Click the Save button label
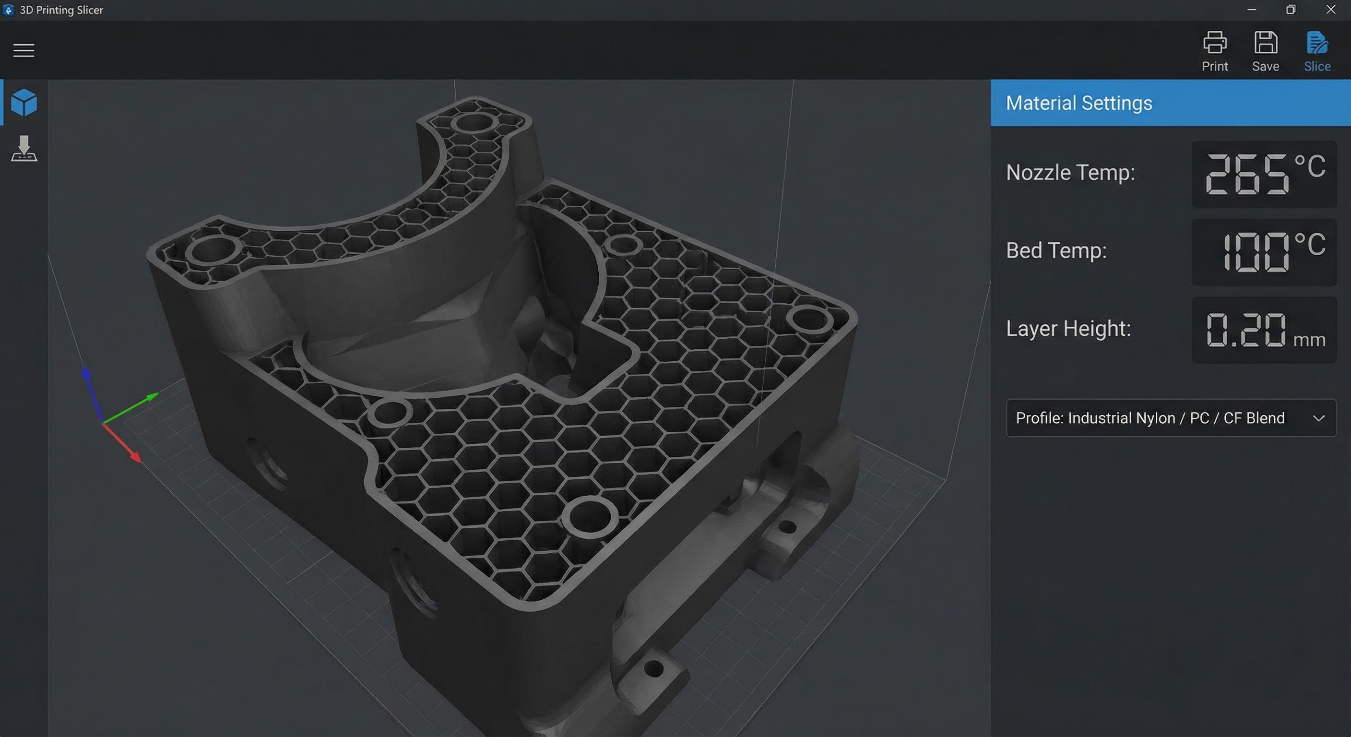The height and width of the screenshot is (737, 1351). coord(1266,66)
